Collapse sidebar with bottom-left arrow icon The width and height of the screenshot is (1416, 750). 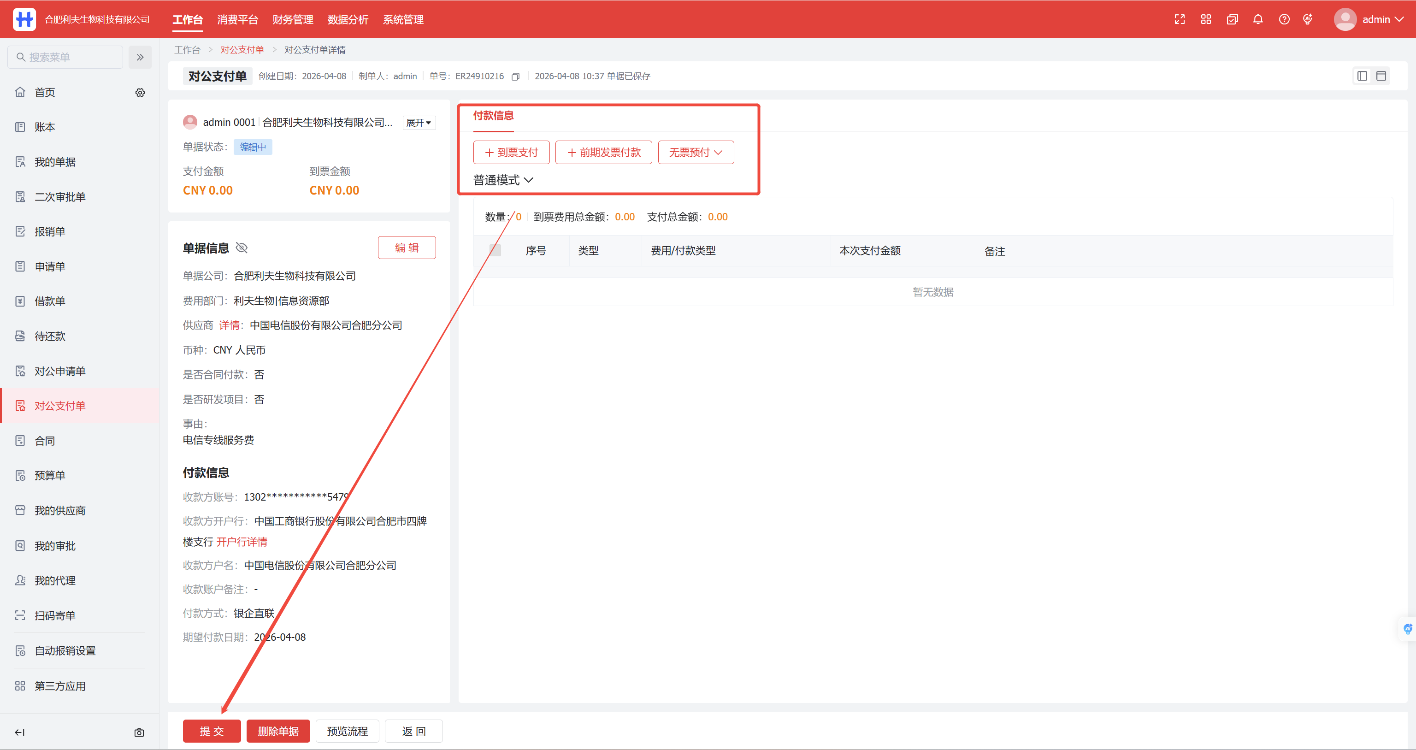20,732
